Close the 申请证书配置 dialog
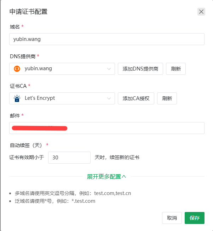This screenshot has width=213, height=231. (x=201, y=12)
